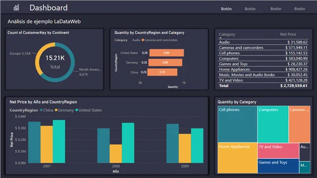The height and width of the screenshot is (178, 317).
Task: Click the third Botón in header
Action: pos(276,9)
